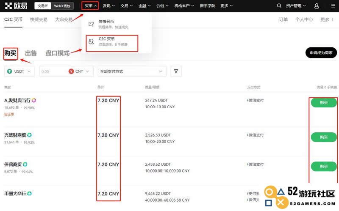This screenshot has height=211, width=339.
Task: Click 10,000.00–10,000.00 CNY limit text
Action: 167,171
